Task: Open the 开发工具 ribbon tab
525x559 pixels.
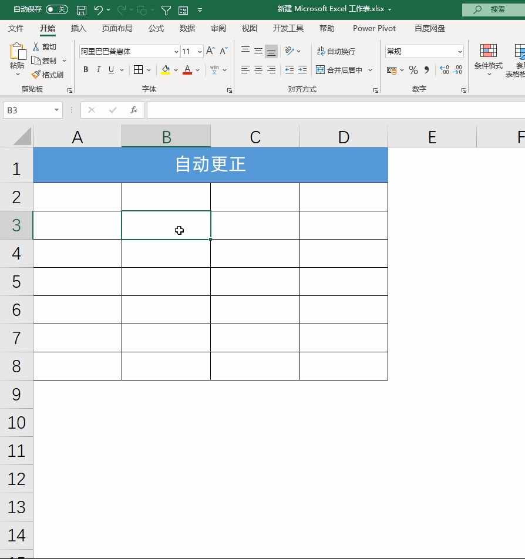Action: [x=288, y=28]
